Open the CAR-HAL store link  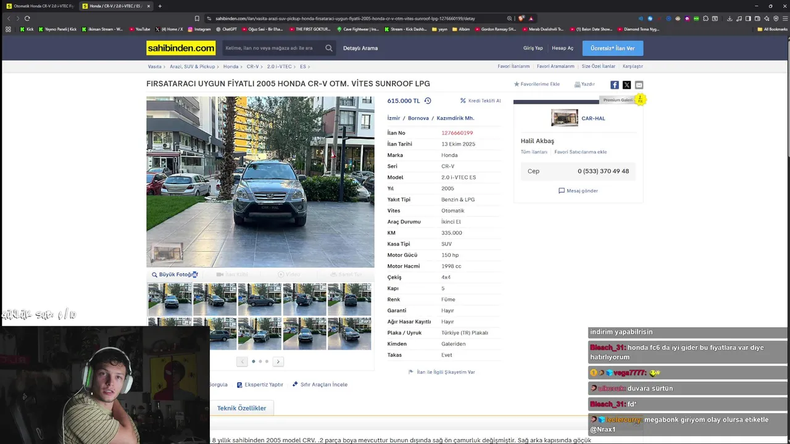coord(593,118)
